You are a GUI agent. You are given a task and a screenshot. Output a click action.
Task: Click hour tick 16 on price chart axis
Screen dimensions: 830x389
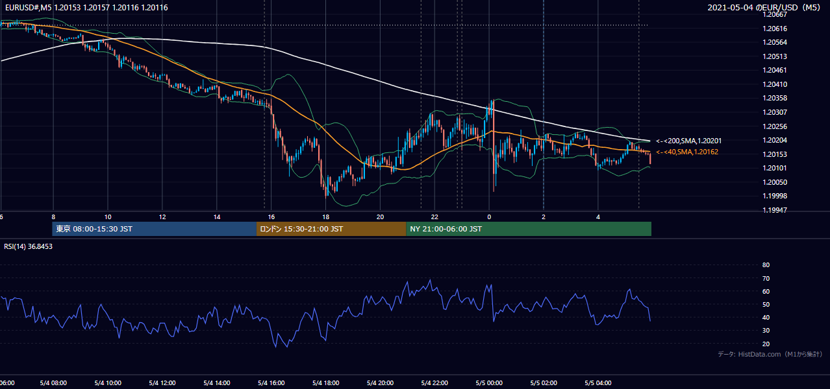coord(271,217)
